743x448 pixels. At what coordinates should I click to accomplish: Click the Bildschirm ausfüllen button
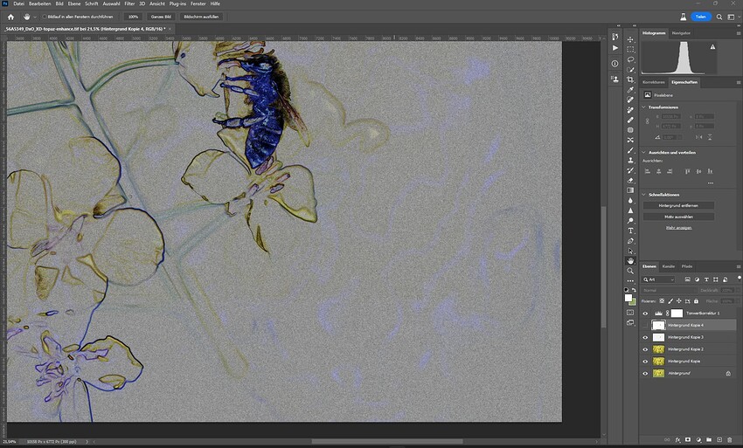tap(201, 17)
